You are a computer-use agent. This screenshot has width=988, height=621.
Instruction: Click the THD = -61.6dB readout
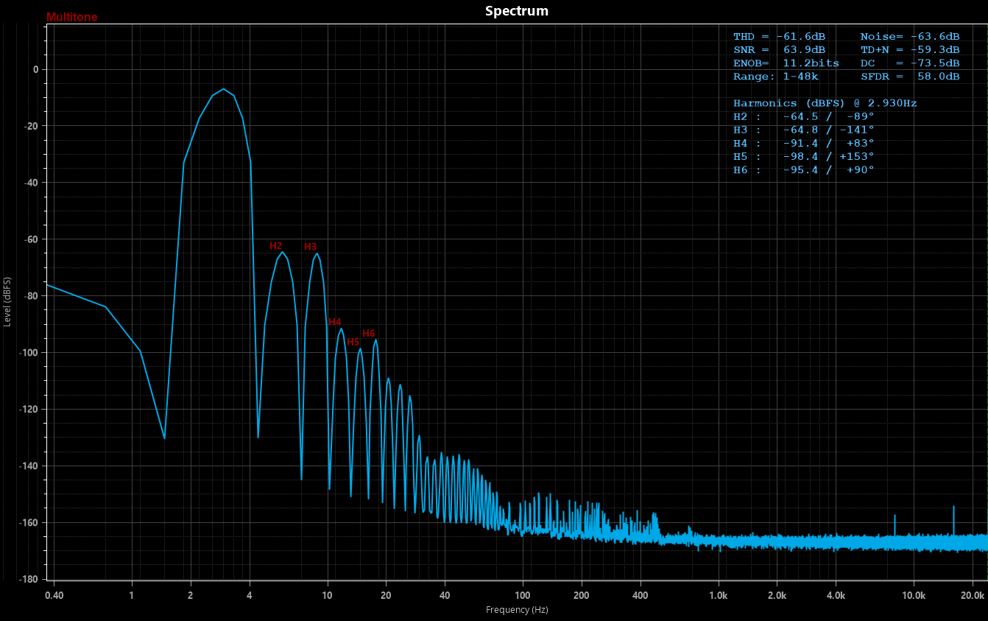[x=779, y=37]
